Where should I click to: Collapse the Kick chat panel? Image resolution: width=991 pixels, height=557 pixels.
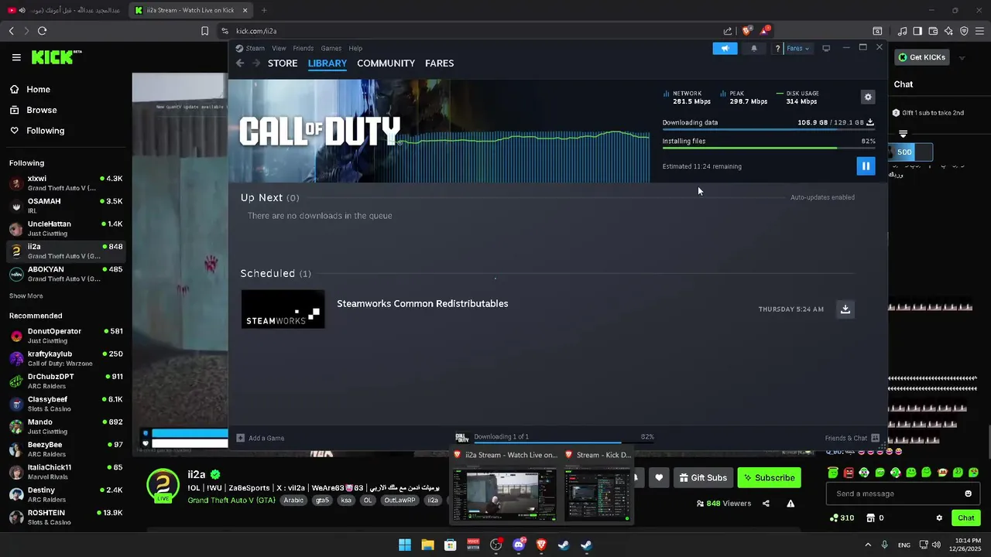(x=903, y=134)
